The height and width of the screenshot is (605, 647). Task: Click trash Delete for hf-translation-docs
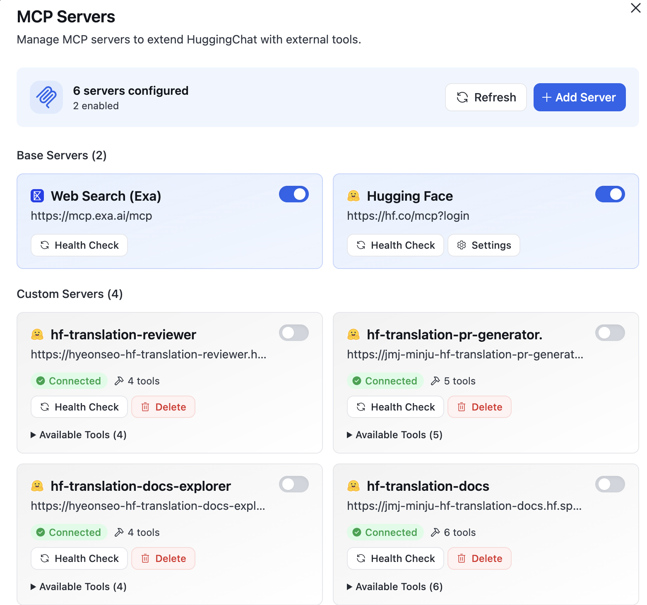click(x=479, y=559)
